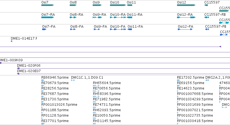Viewport: 230px width, 125px height.
Task: Click the CG15597 gene arrow
Action: pos(206,5)
